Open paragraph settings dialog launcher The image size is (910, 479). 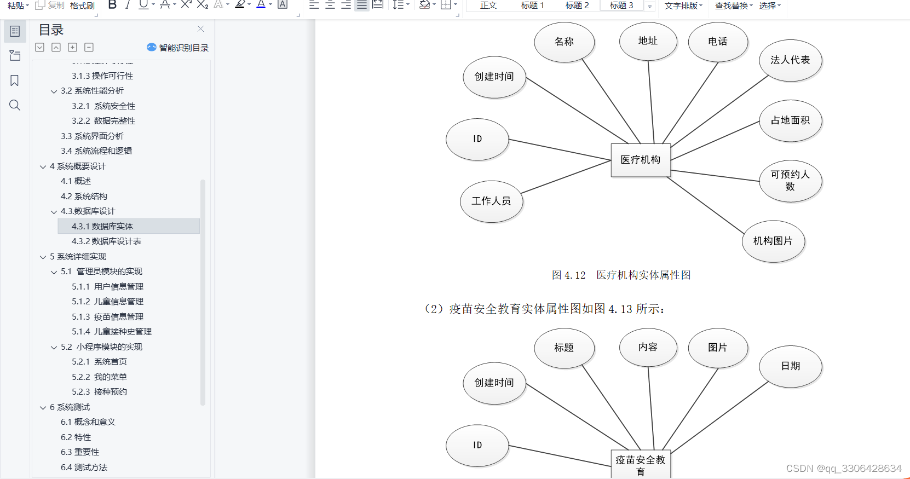pyautogui.click(x=457, y=15)
